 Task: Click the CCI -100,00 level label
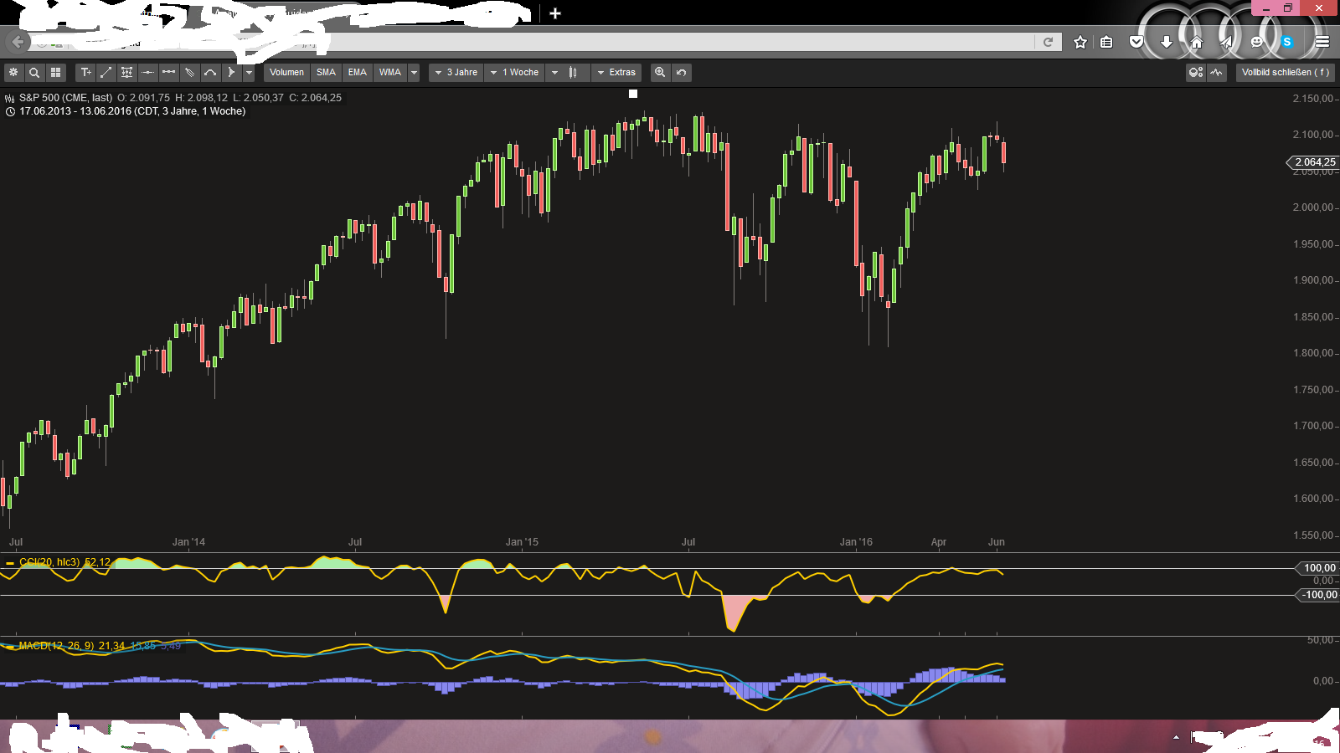pos(1318,595)
